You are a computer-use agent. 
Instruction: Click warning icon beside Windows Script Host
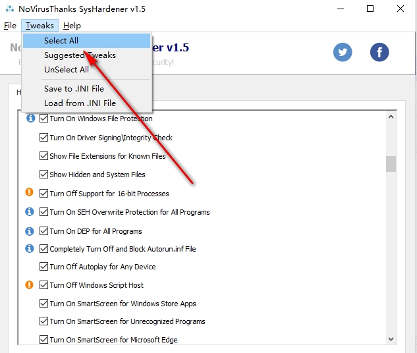[x=29, y=285]
